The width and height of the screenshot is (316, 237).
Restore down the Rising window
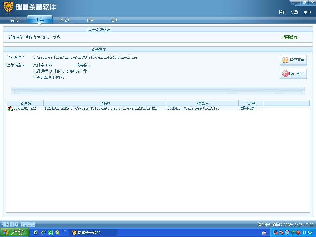304,2
